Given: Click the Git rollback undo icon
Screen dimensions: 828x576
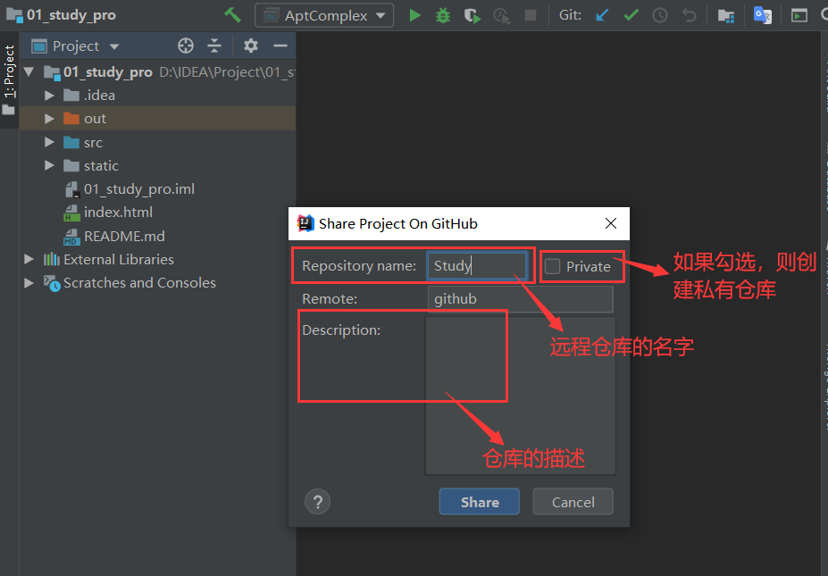Looking at the screenshot, I should coord(690,15).
